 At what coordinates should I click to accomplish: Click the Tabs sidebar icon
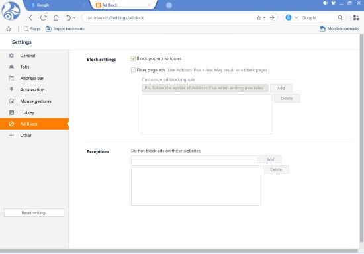point(11,67)
